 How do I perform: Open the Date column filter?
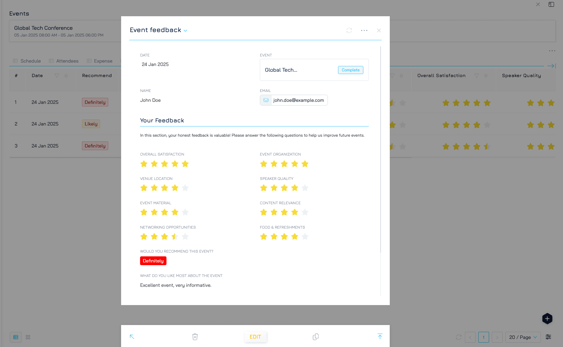[x=57, y=76]
